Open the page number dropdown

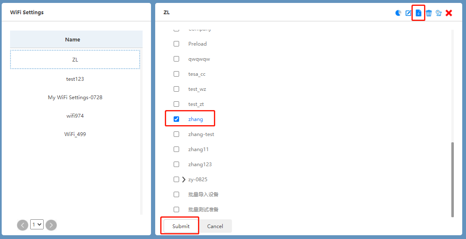[x=37, y=225]
